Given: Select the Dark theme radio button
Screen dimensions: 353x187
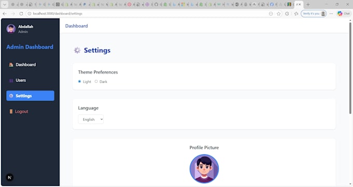Looking at the screenshot, I should (x=96, y=81).
